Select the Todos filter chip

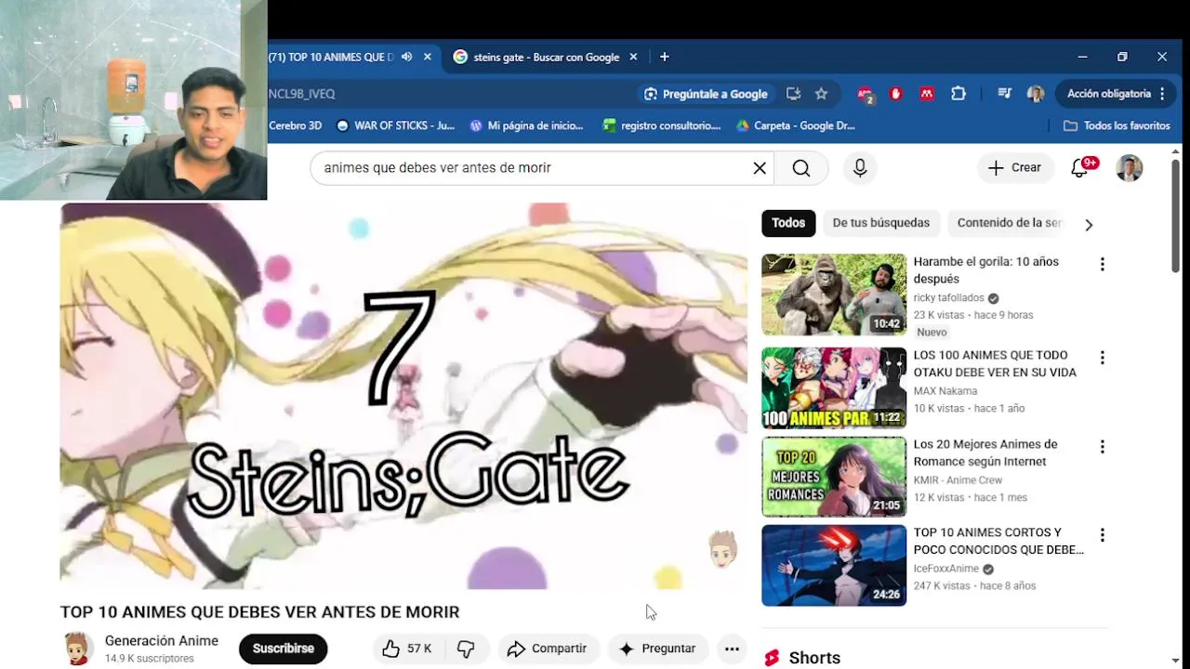[788, 223]
